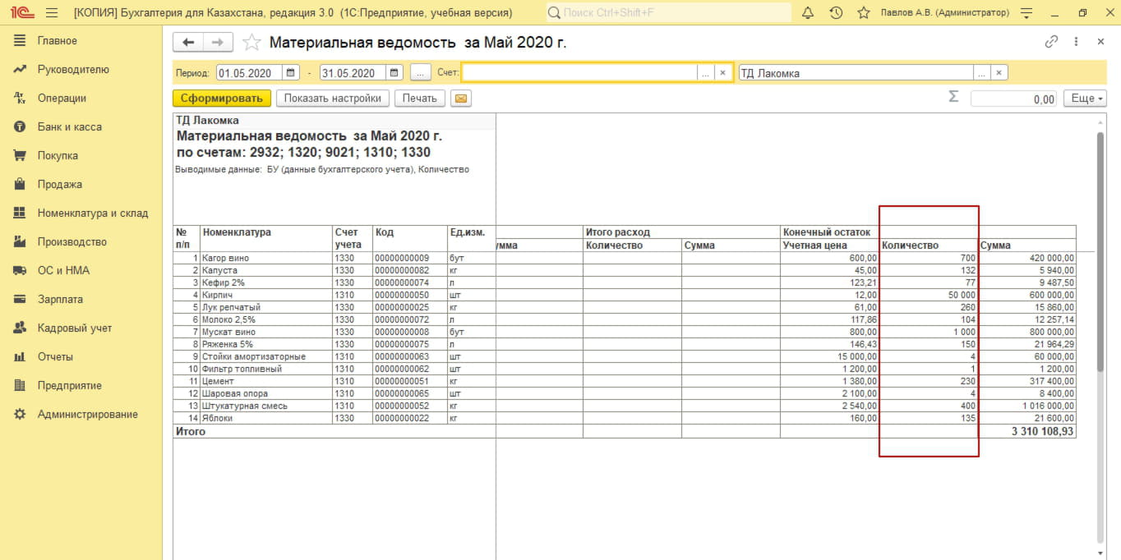The height and width of the screenshot is (560, 1121).
Task: Click the sum sigma icon
Action: click(x=953, y=97)
